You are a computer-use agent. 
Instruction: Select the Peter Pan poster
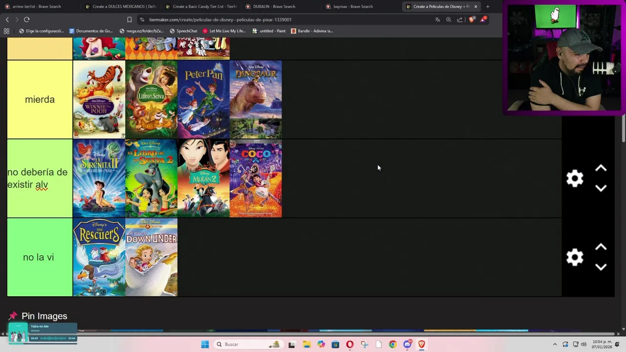click(203, 100)
